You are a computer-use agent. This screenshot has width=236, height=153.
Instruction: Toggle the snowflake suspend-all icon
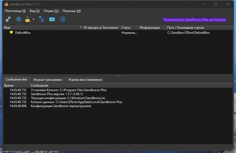(19, 19)
